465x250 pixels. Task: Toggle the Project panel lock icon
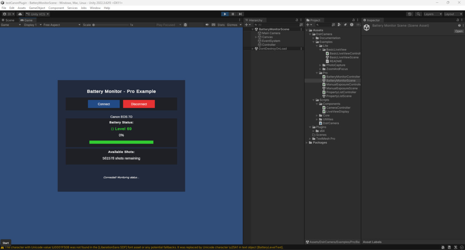point(353,20)
